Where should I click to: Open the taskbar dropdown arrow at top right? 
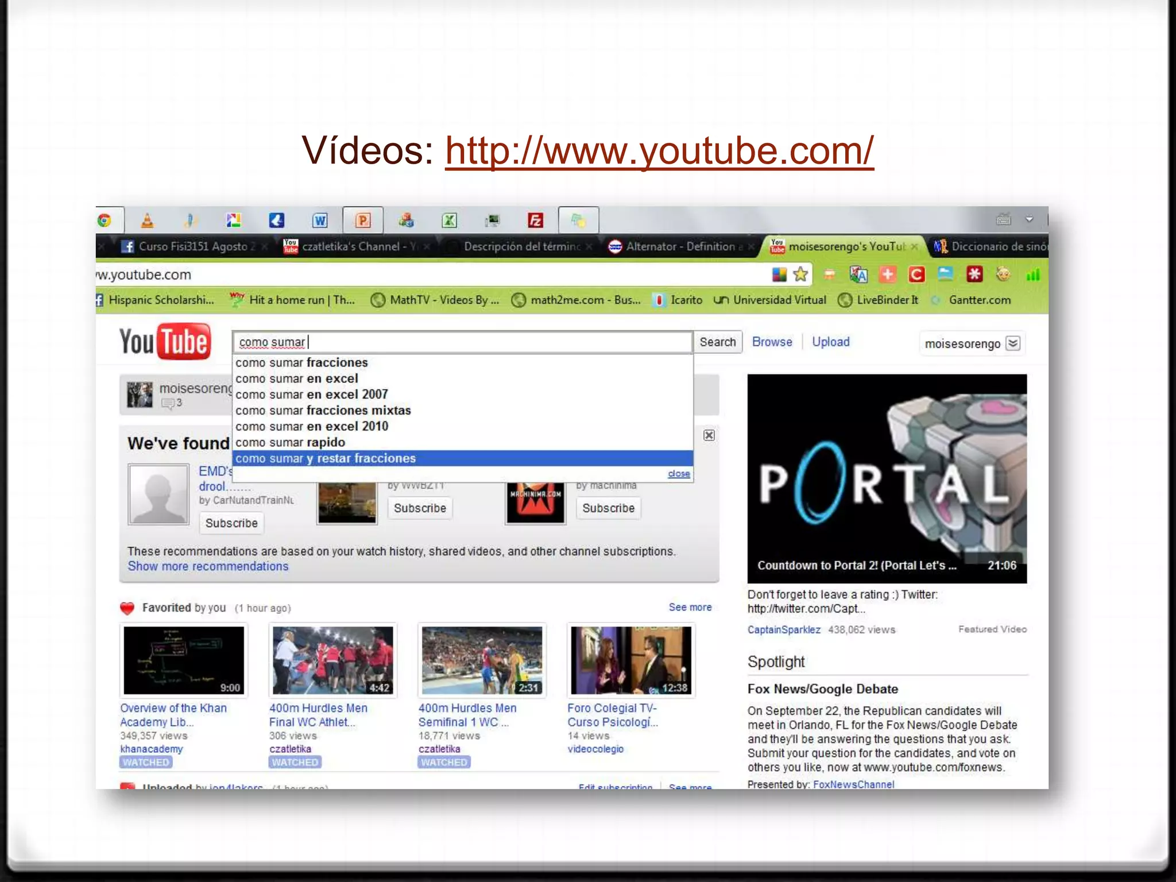[1029, 219]
